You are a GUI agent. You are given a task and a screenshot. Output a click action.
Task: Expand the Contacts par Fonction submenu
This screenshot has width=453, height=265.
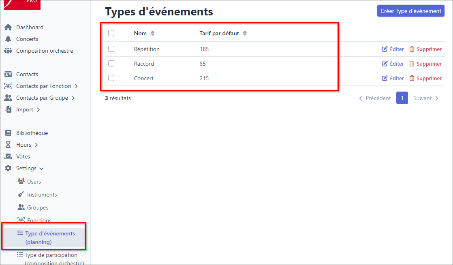76,86
